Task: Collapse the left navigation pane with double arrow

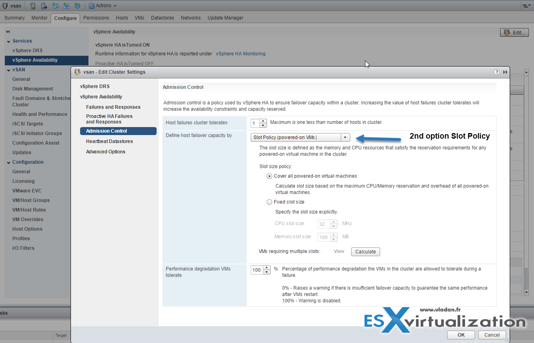Action: 8,31
